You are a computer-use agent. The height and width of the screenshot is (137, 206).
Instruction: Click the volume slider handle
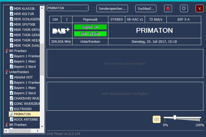click(174, 117)
